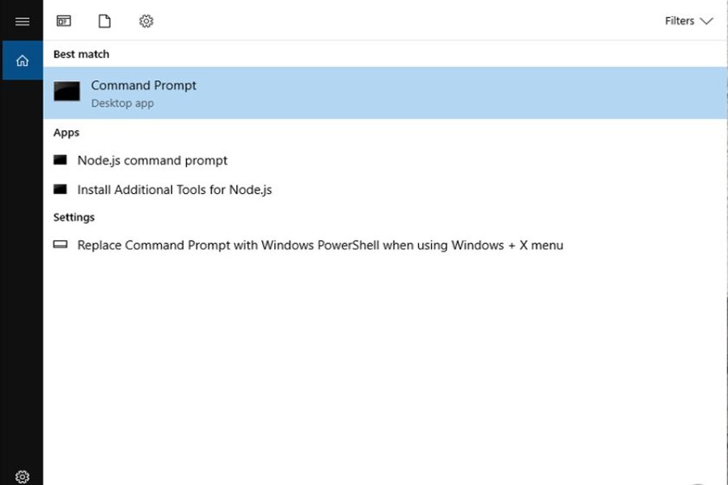This screenshot has height=485, width=728.
Task: Expand the hamburger navigation menu
Action: coord(22,21)
